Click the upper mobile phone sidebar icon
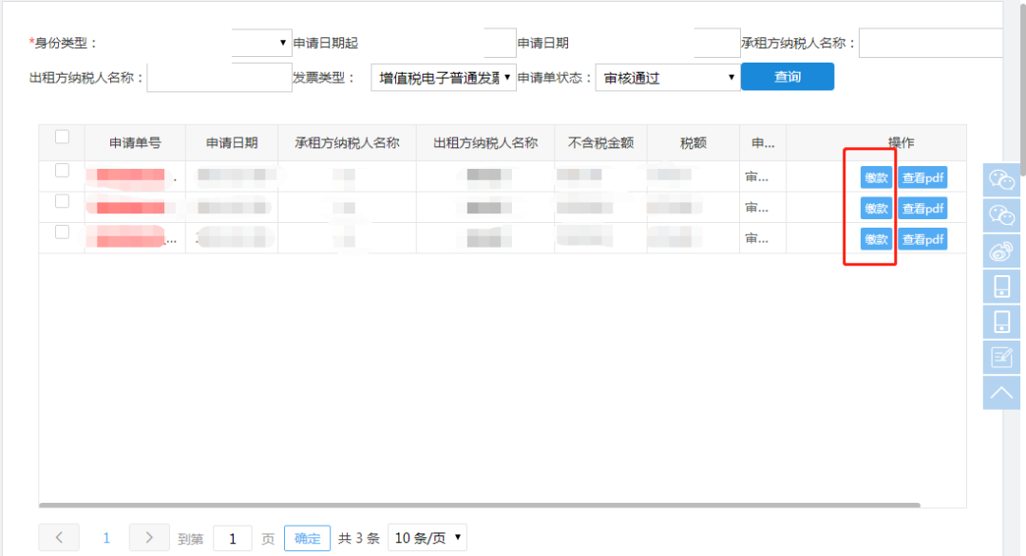Screen dimensions: 1026x556 click(x=1001, y=287)
